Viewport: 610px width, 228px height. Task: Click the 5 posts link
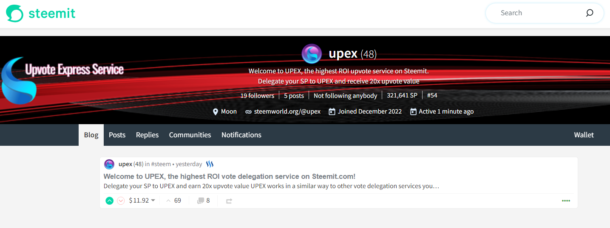pos(294,95)
